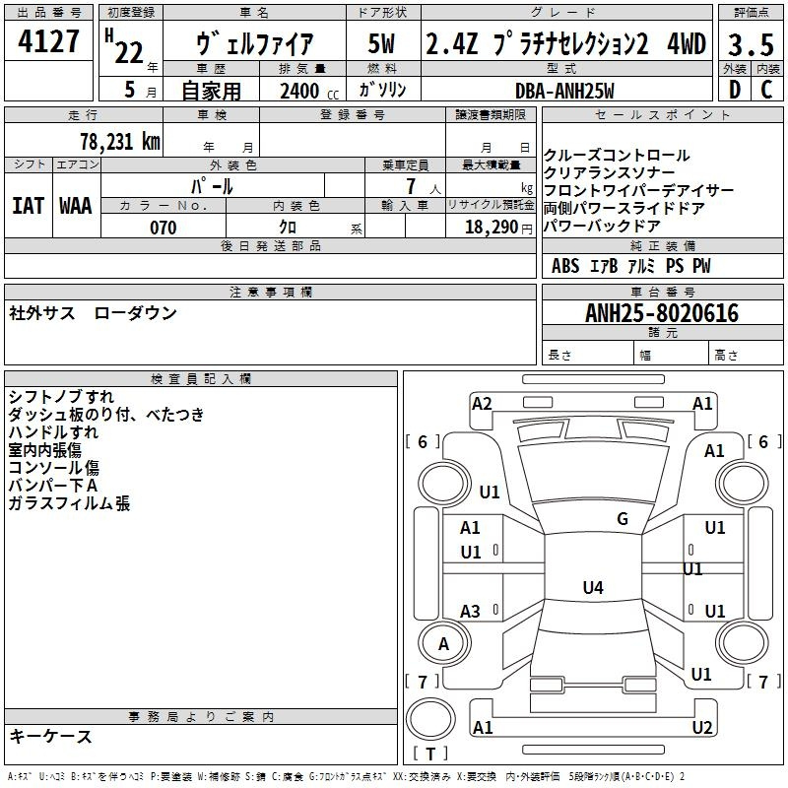Select inspector note コンソール傷
Viewport: 788px width, 788px height.
point(54,467)
